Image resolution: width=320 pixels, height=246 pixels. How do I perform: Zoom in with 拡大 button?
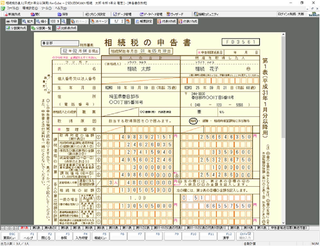coord(28,21)
